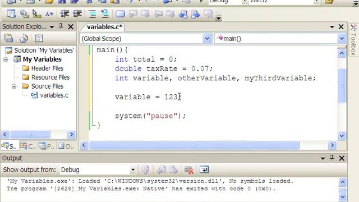Move to the next bookmark
Viewport: 359px width, 202px height.
pos(145,13)
